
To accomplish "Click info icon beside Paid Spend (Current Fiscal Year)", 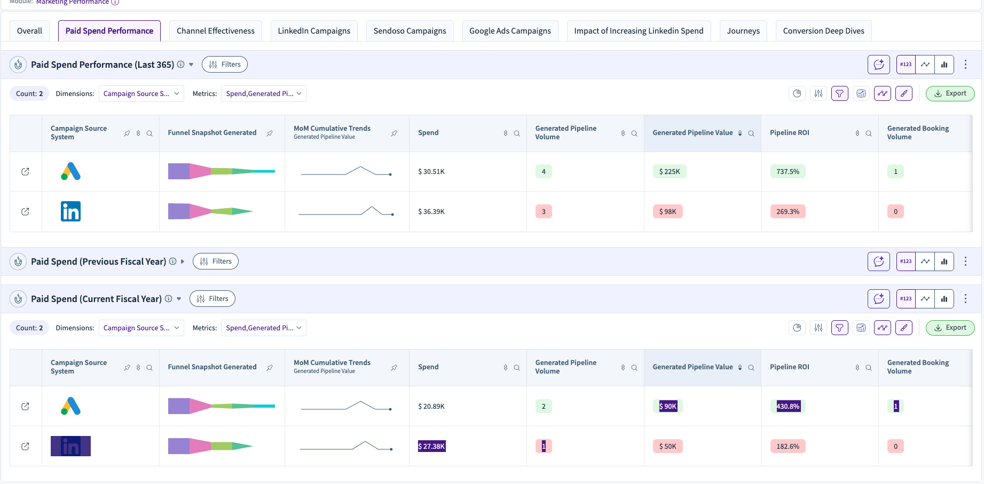I will pos(169,299).
